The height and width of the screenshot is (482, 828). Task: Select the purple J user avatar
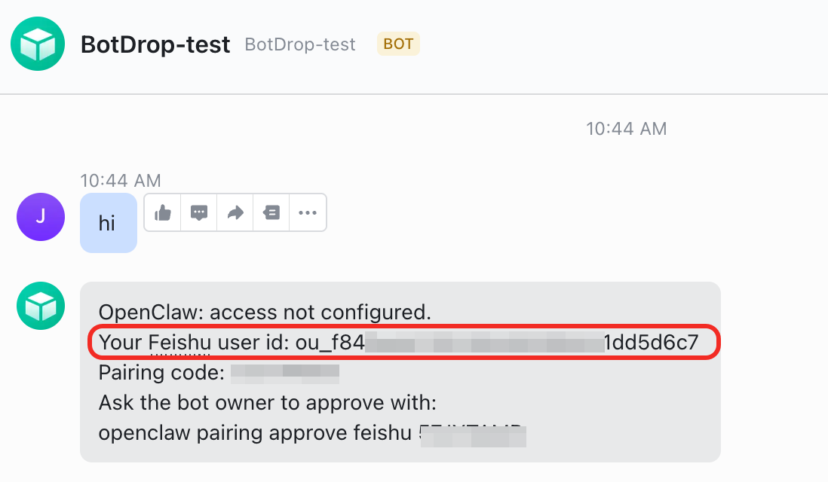pyautogui.click(x=41, y=217)
